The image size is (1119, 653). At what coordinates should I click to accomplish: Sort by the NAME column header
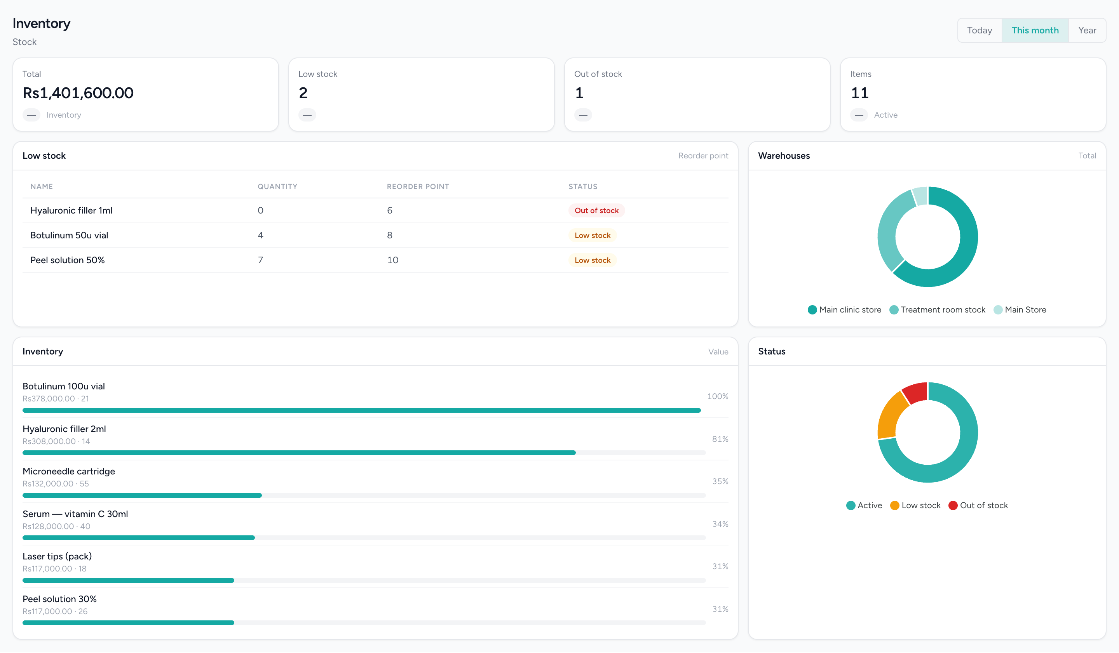(42, 186)
